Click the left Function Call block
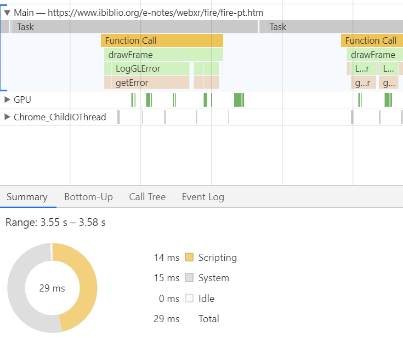The height and width of the screenshot is (338, 403). click(162, 40)
